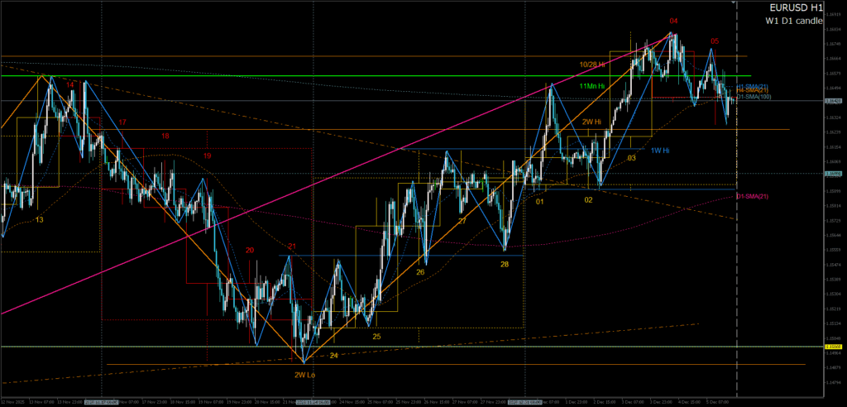Screen dimensions: 847x407
Task: Click the current price tag 1.16420
Action: 834,101
